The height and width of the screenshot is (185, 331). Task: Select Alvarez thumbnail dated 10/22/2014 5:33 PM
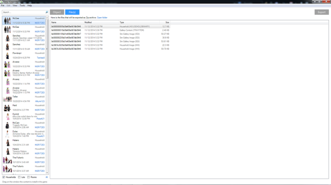[x=7, y=64]
